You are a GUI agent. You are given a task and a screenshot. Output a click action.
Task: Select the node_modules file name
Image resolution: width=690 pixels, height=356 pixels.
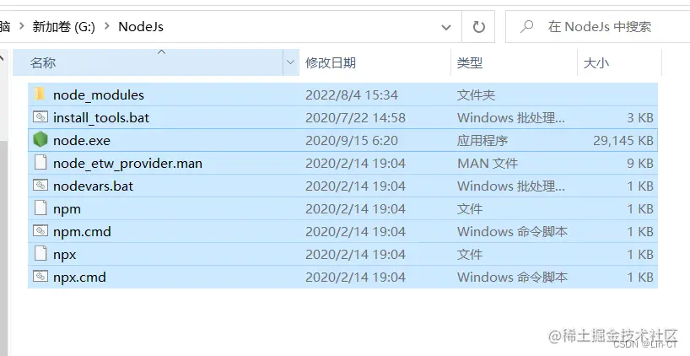(99, 95)
